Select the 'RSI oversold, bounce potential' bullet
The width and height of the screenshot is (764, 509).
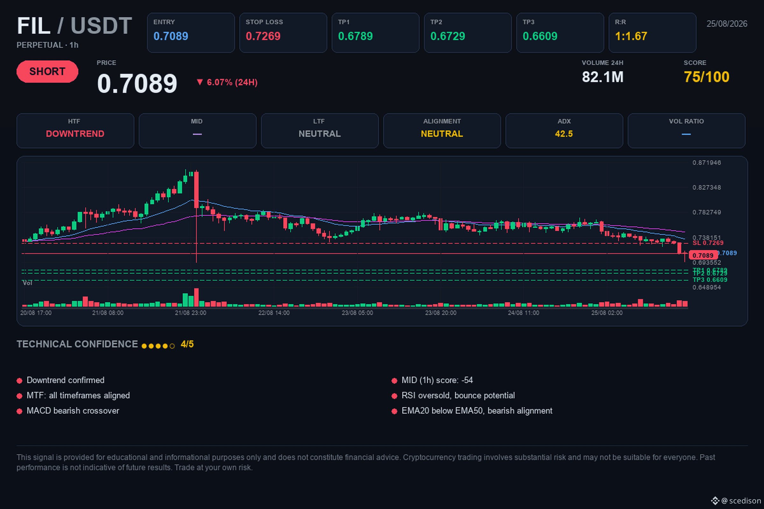(x=458, y=395)
